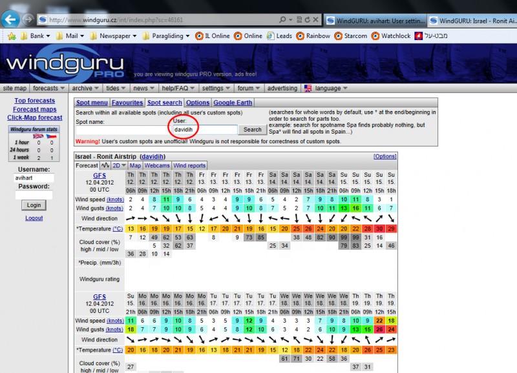Click the Spot name input field
This screenshot has width=517, height=373.
tap(123, 130)
